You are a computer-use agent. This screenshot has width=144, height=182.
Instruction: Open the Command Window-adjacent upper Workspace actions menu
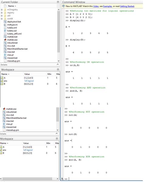[58, 70]
